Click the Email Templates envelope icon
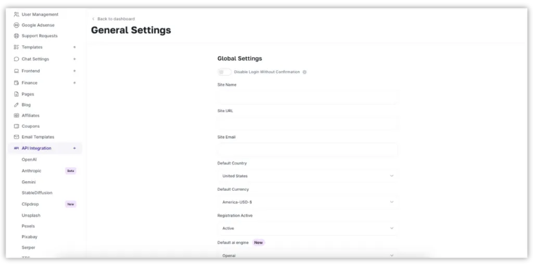Screen dimensions: 533x266 point(16,137)
